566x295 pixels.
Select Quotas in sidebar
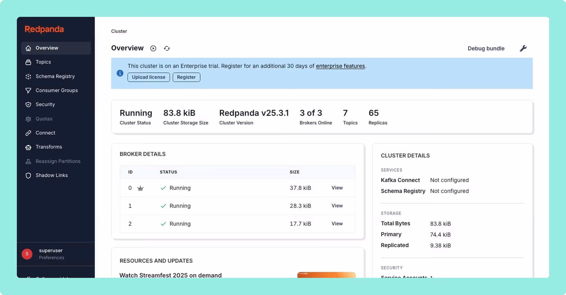pyautogui.click(x=56, y=119)
